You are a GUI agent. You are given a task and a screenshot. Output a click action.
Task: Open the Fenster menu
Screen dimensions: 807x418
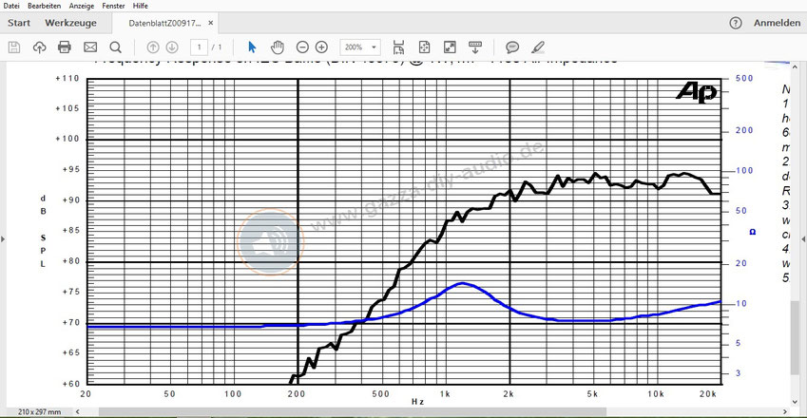113,6
